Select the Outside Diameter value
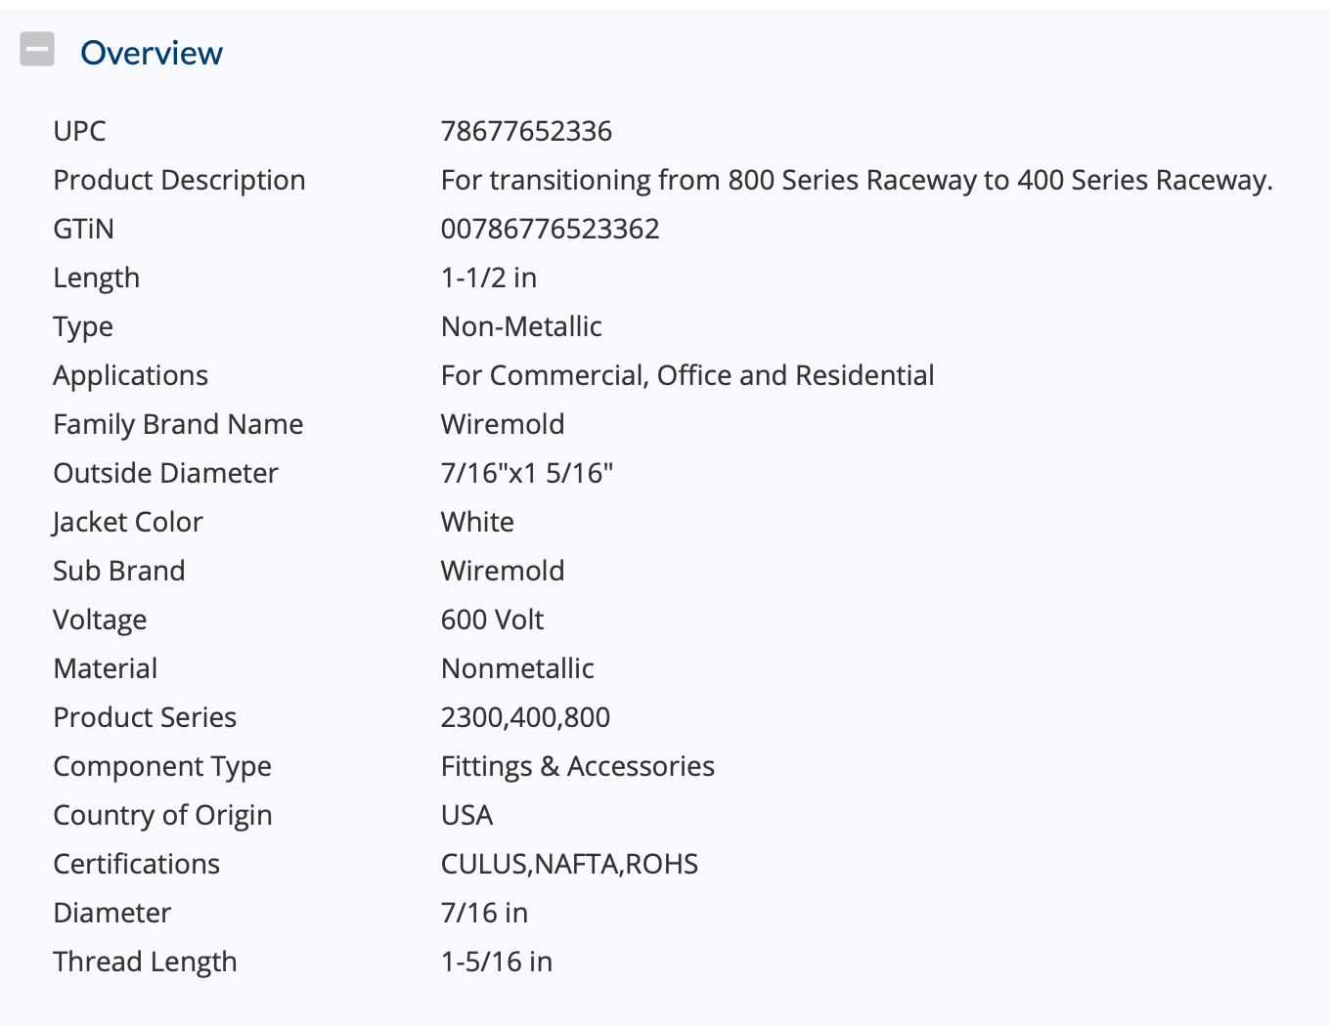Image resolution: width=1330 pixels, height=1026 pixels. (527, 473)
